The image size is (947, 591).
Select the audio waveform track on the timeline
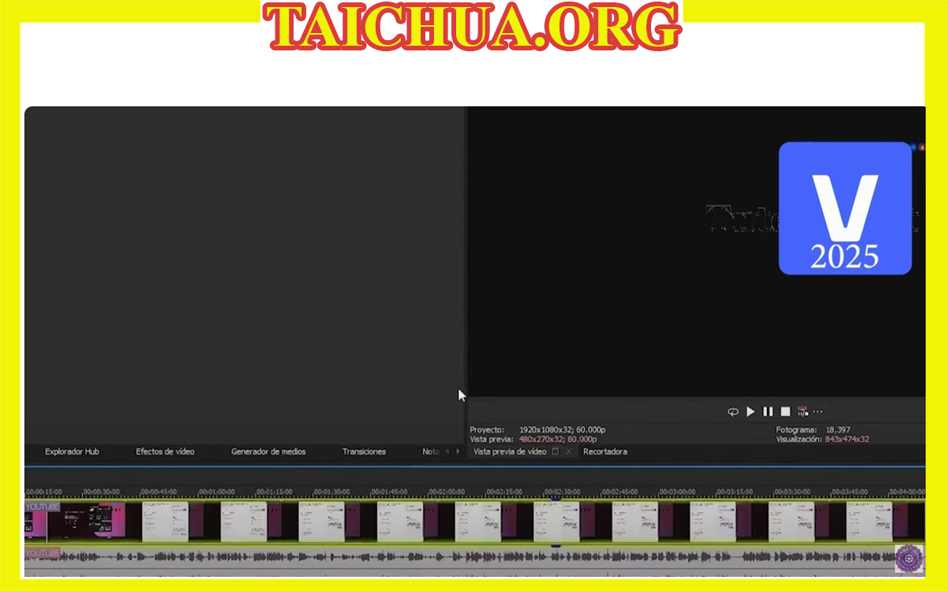[316, 556]
